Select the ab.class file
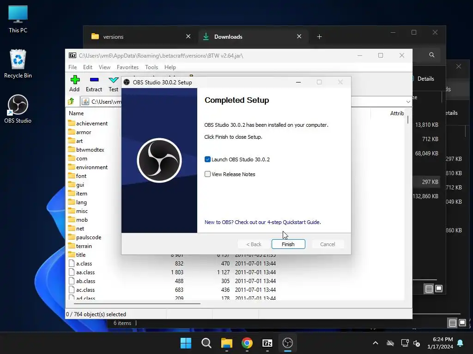Image resolution: width=473 pixels, height=354 pixels. [82, 281]
